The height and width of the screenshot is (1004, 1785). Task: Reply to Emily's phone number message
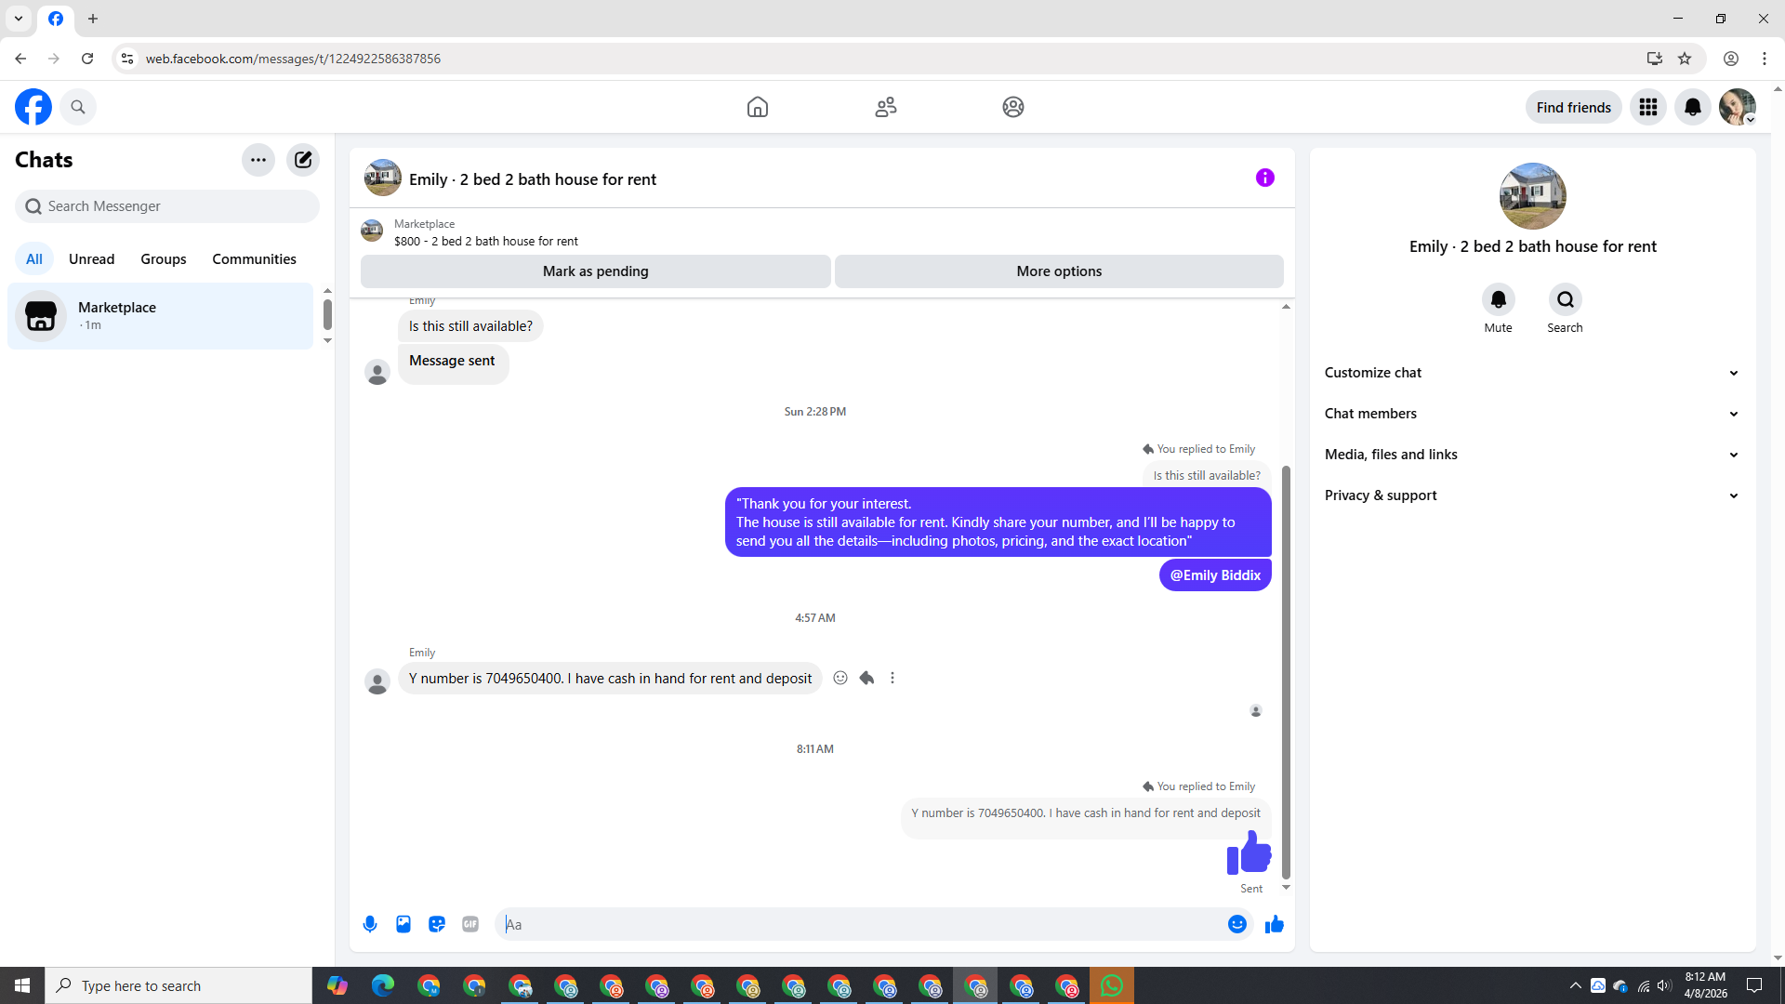[866, 678]
